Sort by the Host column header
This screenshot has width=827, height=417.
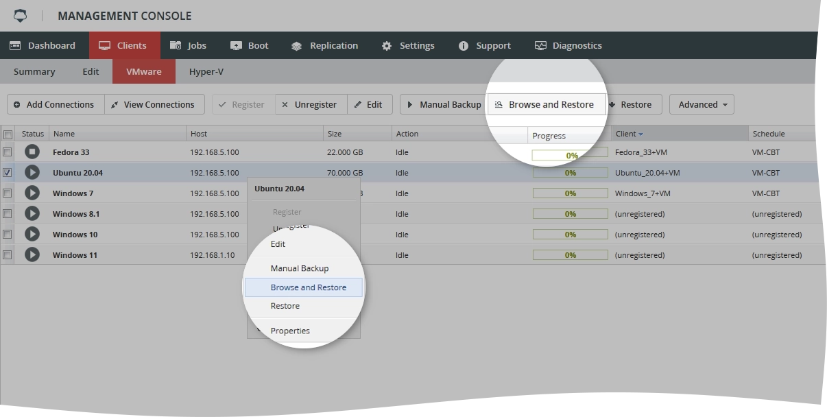click(254, 134)
